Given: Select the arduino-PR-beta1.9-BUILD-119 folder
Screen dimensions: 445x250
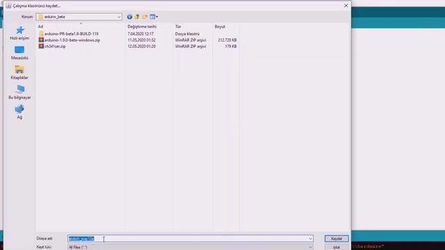Looking at the screenshot, I should click(71, 34).
